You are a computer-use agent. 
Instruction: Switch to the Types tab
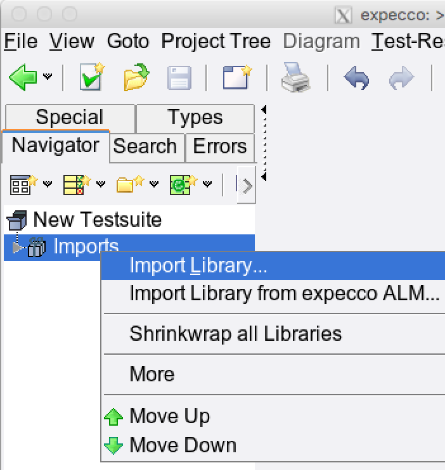pos(195,117)
